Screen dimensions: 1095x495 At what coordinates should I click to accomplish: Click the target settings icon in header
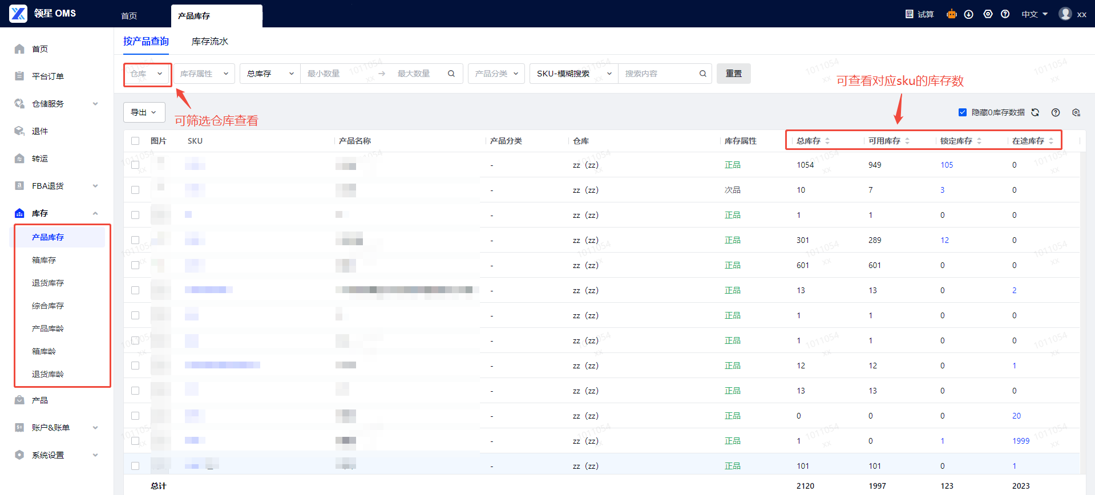(x=988, y=14)
